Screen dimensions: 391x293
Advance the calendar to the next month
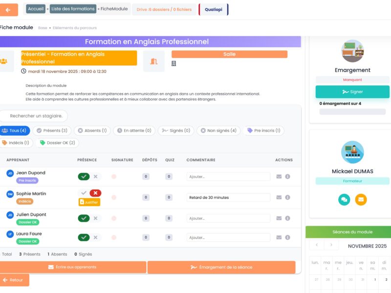click(x=332, y=245)
